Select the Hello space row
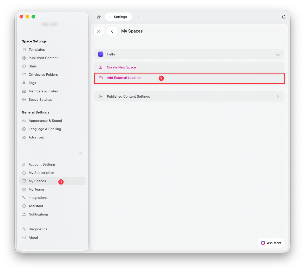Image resolution: width=305 pixels, height=272 pixels. [189, 54]
